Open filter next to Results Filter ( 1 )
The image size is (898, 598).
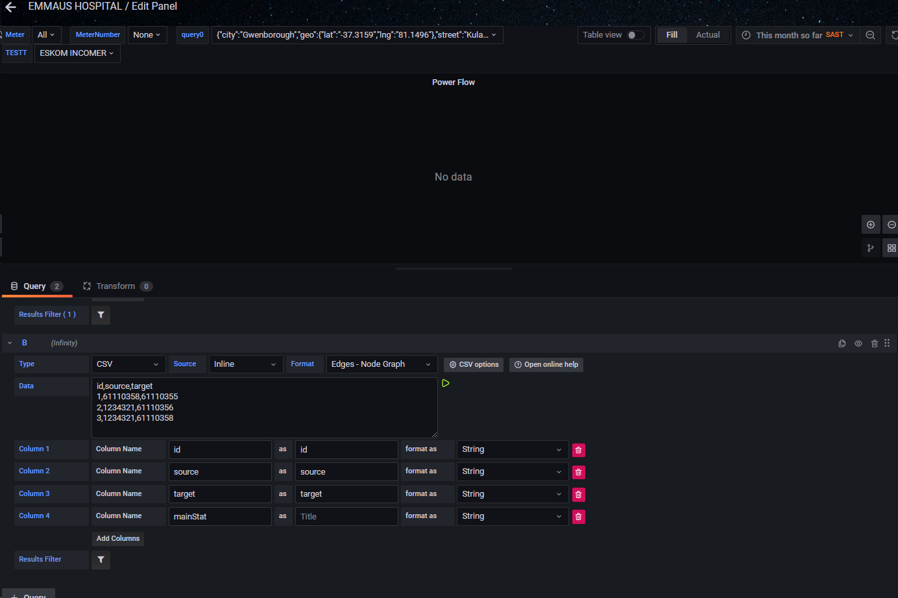click(x=101, y=315)
